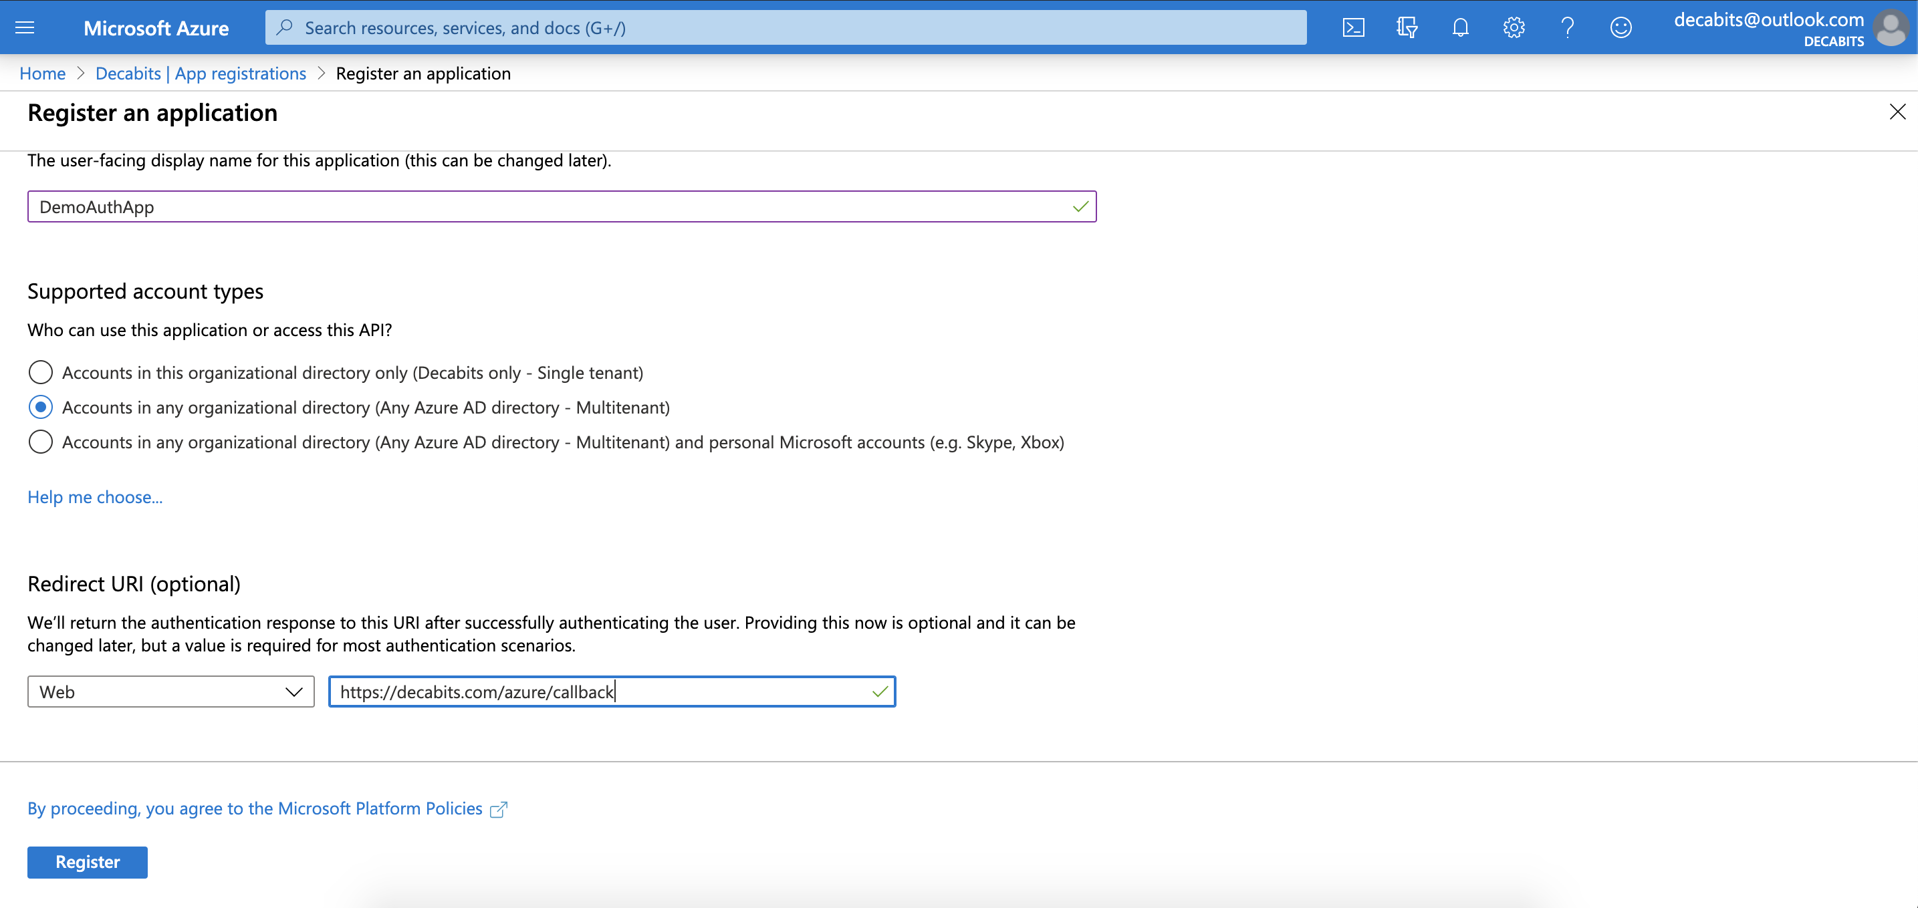
Task: Edit the Redirect URI input field
Action: pyautogui.click(x=609, y=690)
